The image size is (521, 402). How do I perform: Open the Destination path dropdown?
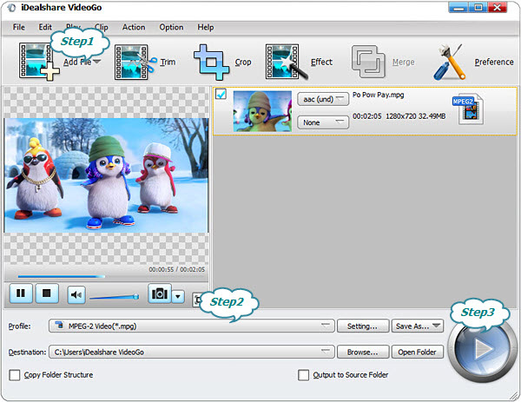pos(191,352)
